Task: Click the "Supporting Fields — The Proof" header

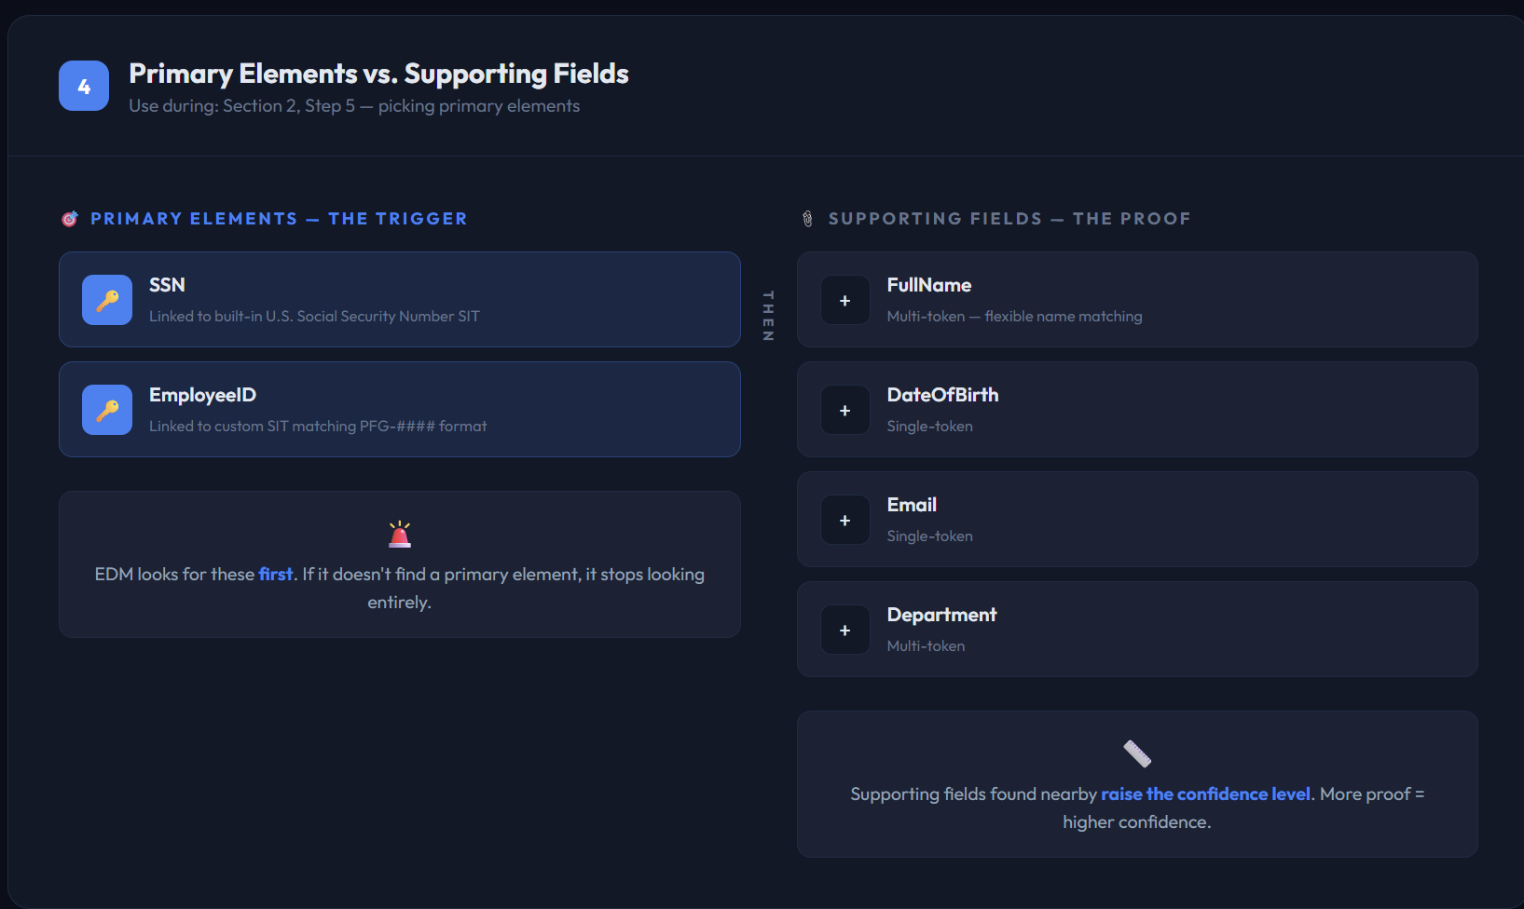Action: [1009, 219]
